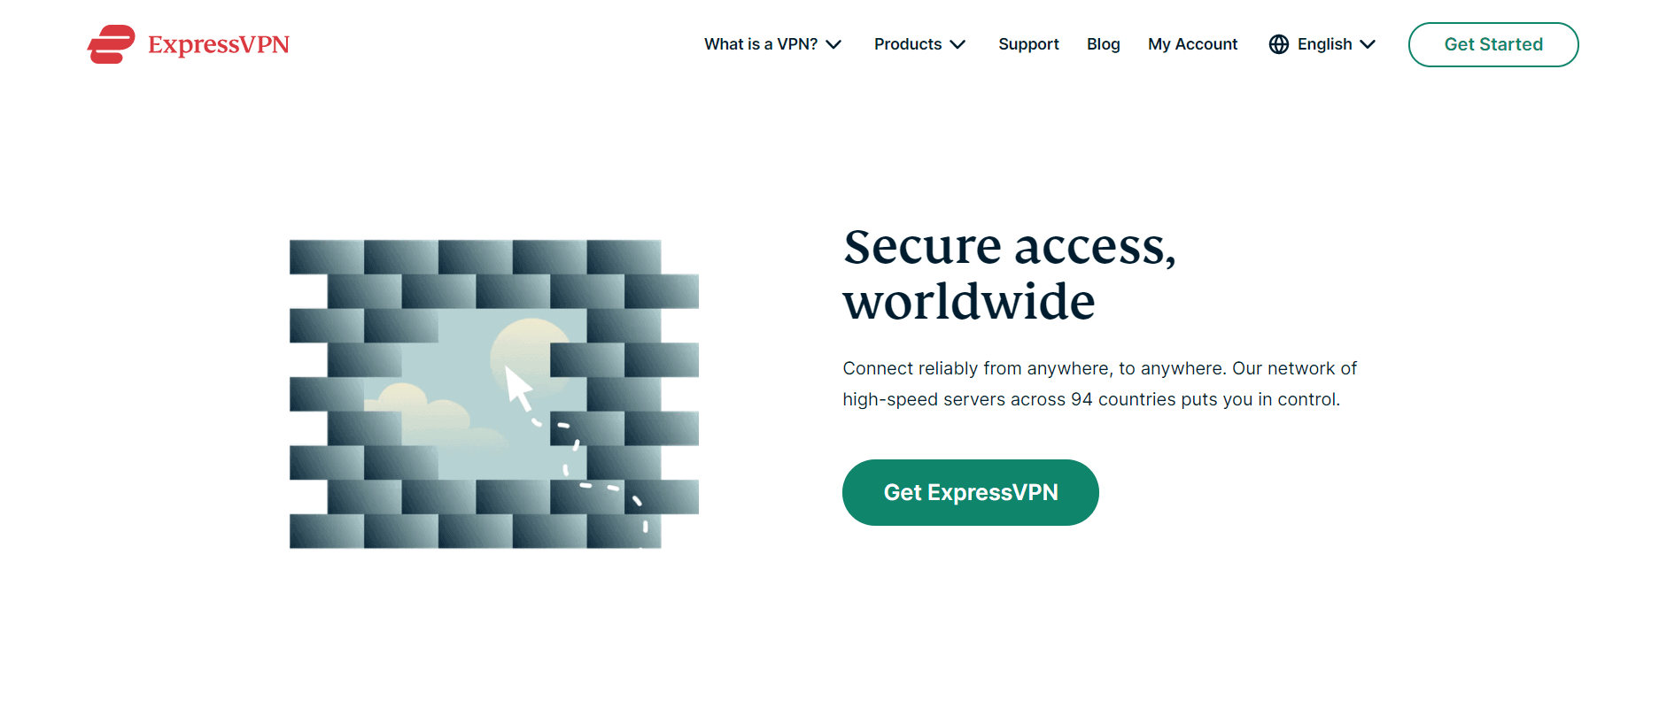The image size is (1659, 709).
Task: Open the English language dropdown chevron
Action: click(x=1368, y=44)
